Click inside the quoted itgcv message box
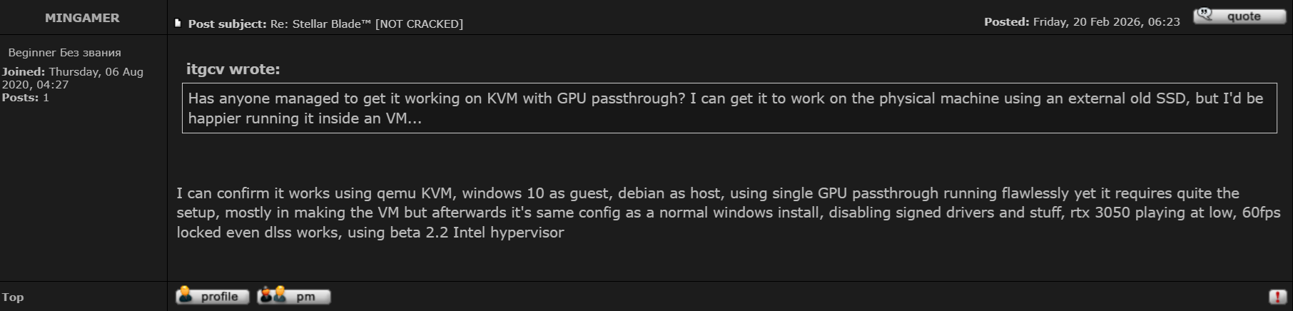This screenshot has width=1293, height=311. pos(728,108)
